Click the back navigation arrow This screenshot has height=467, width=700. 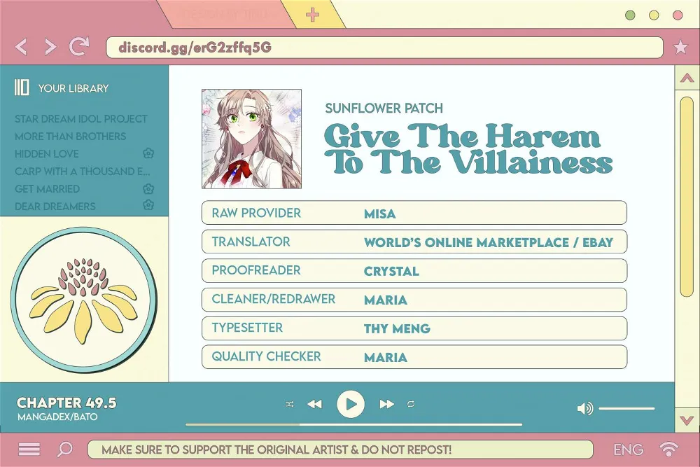coord(21,46)
